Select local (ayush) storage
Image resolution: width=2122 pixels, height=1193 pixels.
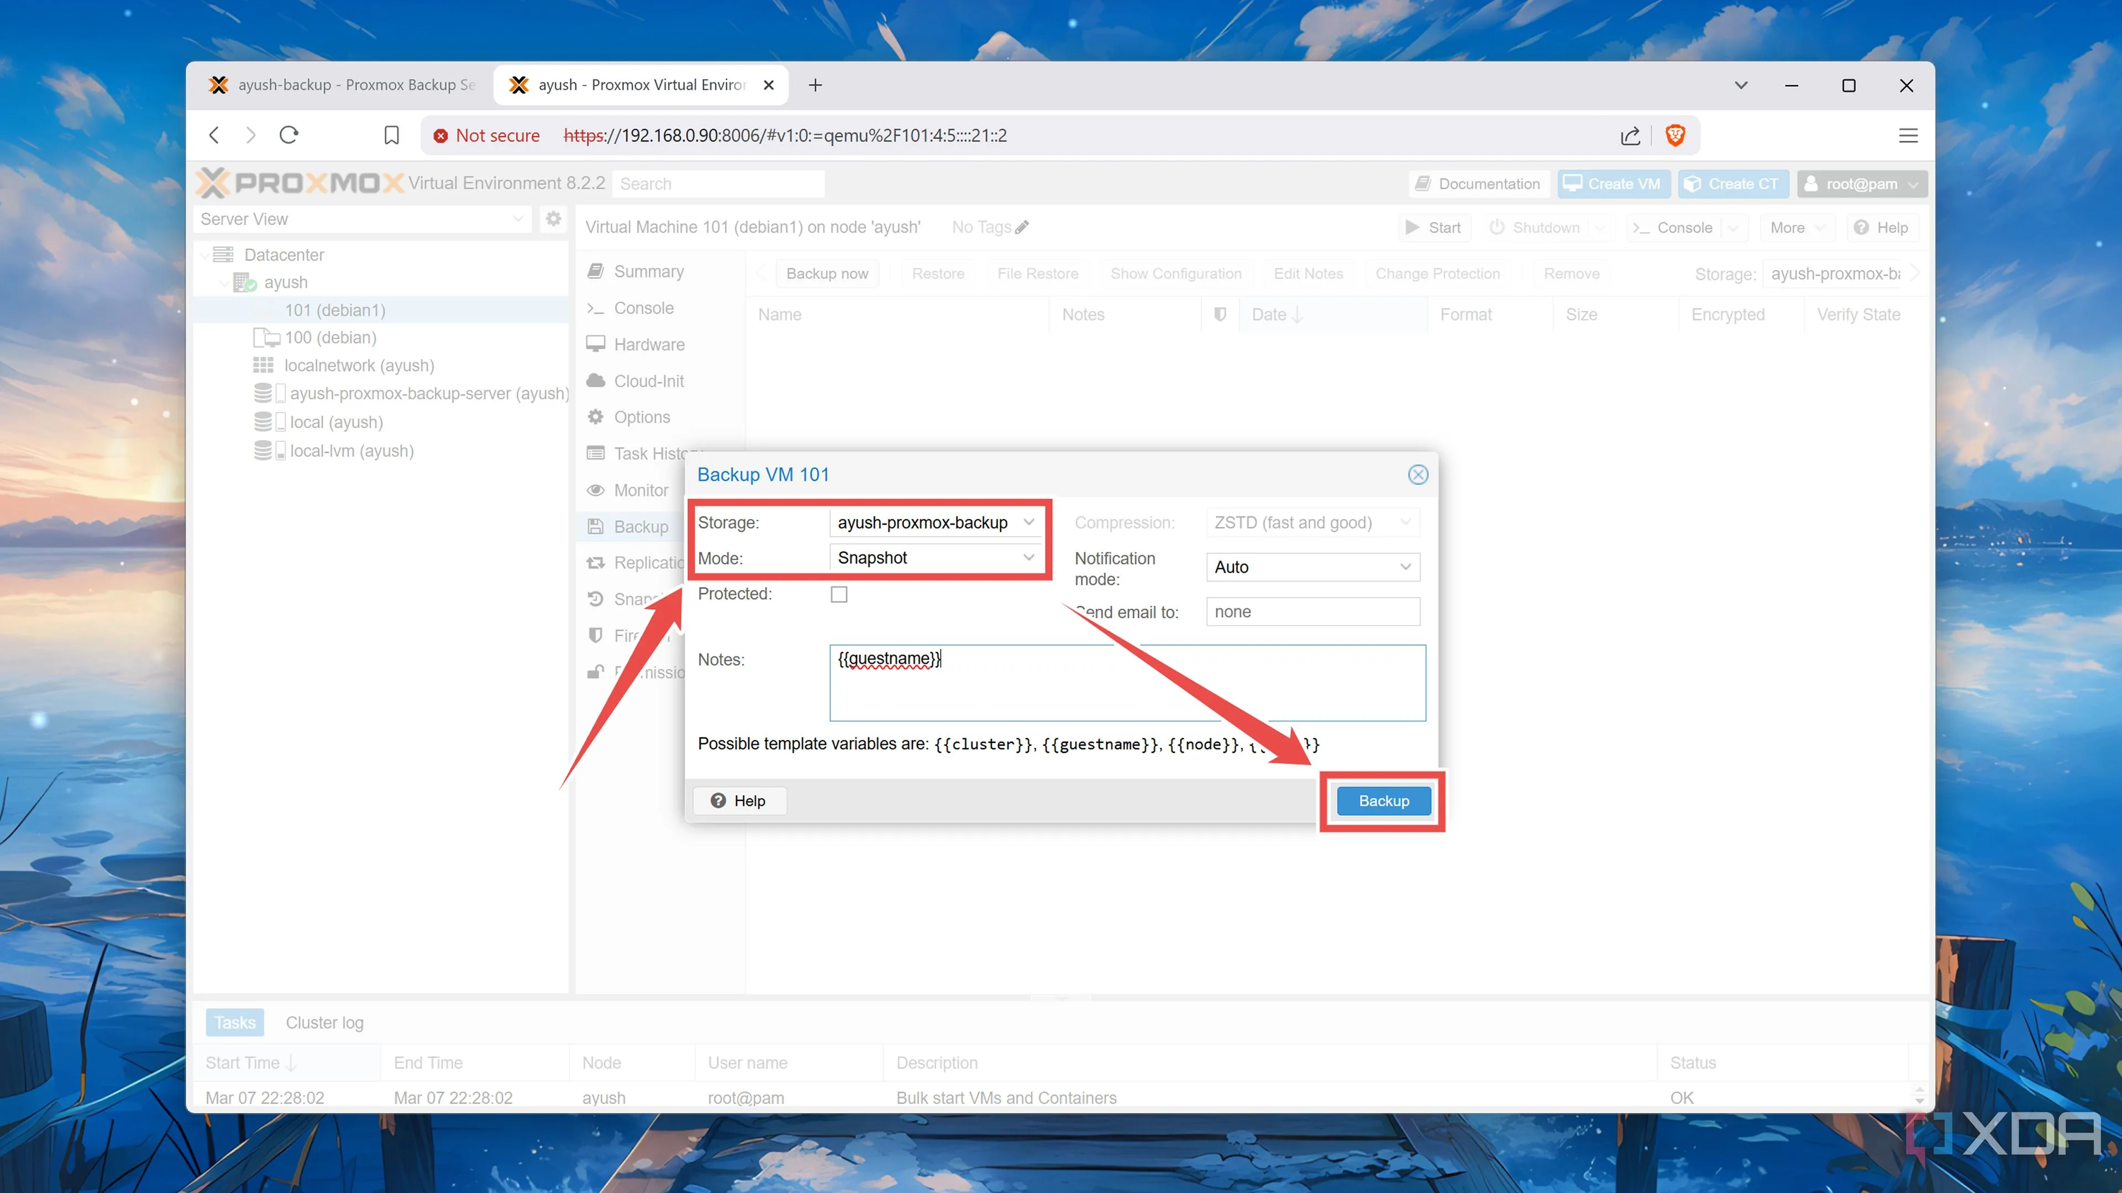(335, 423)
